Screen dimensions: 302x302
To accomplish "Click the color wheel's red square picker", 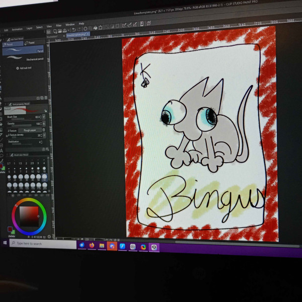I will tap(29, 216).
